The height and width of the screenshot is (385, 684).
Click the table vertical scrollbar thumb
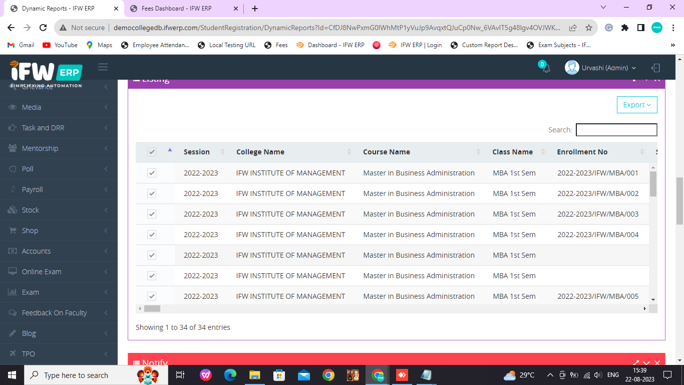pyautogui.click(x=653, y=184)
